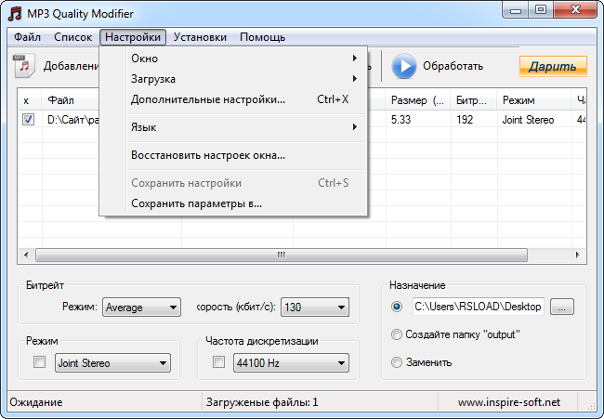Maximize the MP3 Quality Modifier window
604x419 pixels.
tap(541, 10)
